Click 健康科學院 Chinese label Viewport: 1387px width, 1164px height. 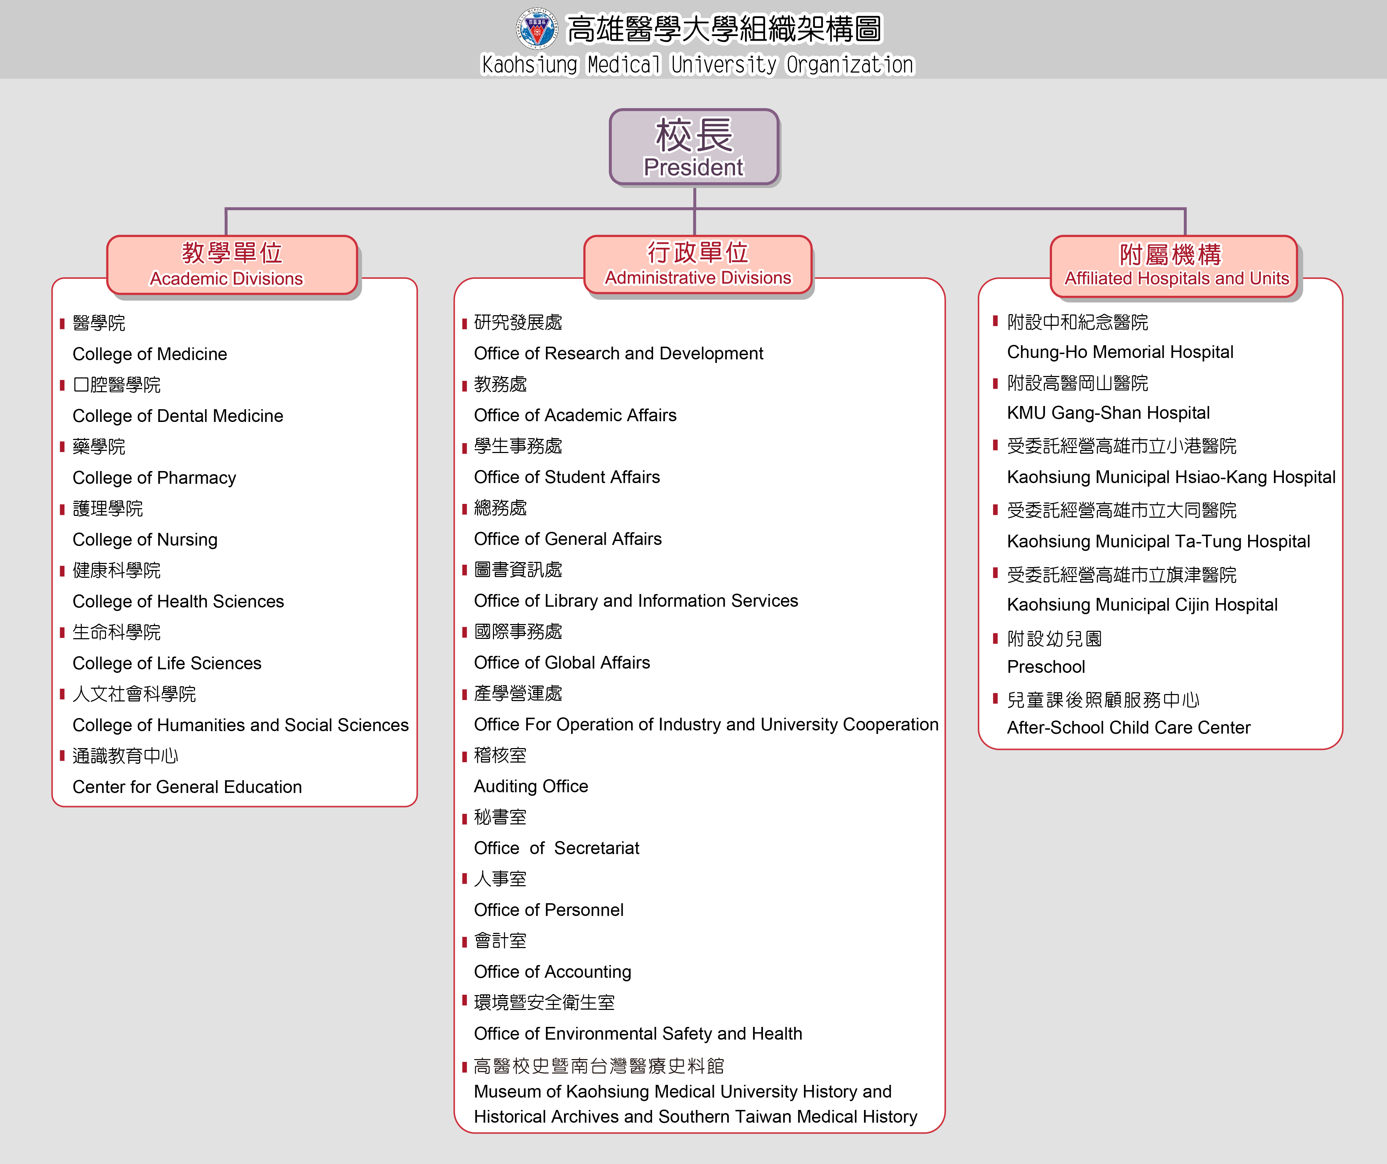click(x=117, y=570)
